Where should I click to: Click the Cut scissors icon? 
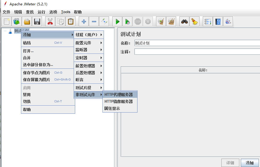[50, 22]
